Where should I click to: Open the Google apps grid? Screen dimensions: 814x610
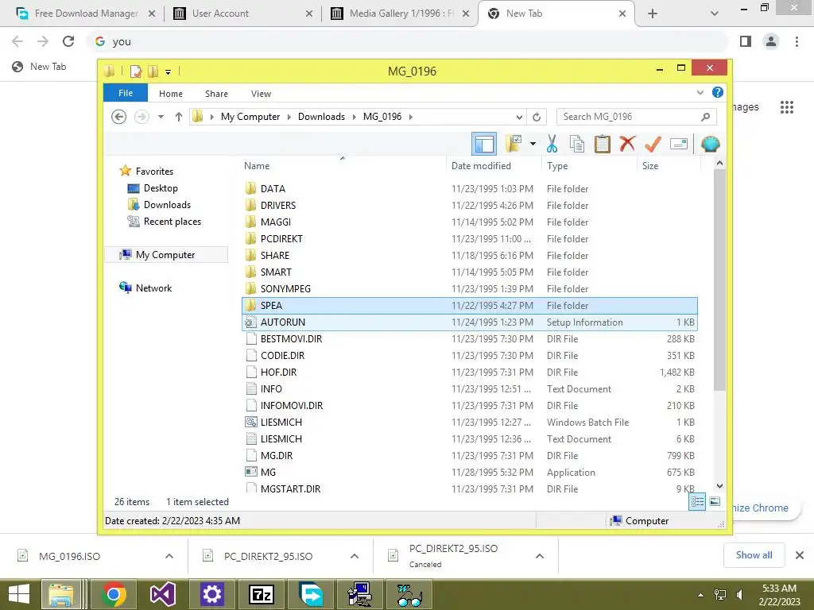pos(786,107)
